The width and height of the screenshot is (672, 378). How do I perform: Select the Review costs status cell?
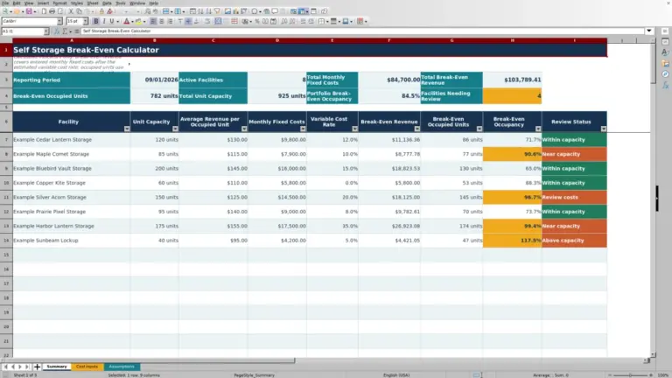(574, 197)
